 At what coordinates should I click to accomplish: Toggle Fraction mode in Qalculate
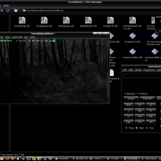coord(147,99)
